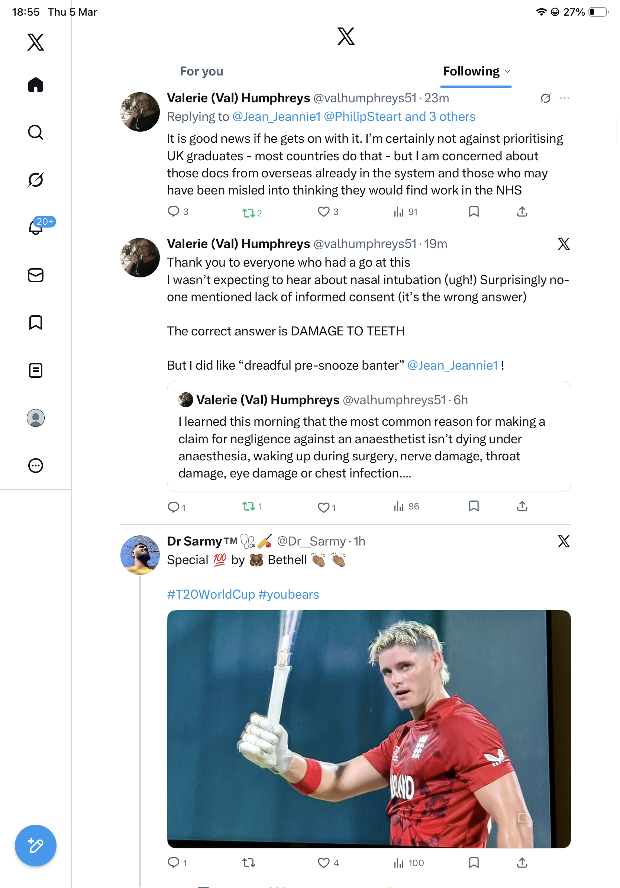Image resolution: width=620 pixels, height=888 pixels.
Task: Open the Search icon in sidebar
Action: pos(36,132)
